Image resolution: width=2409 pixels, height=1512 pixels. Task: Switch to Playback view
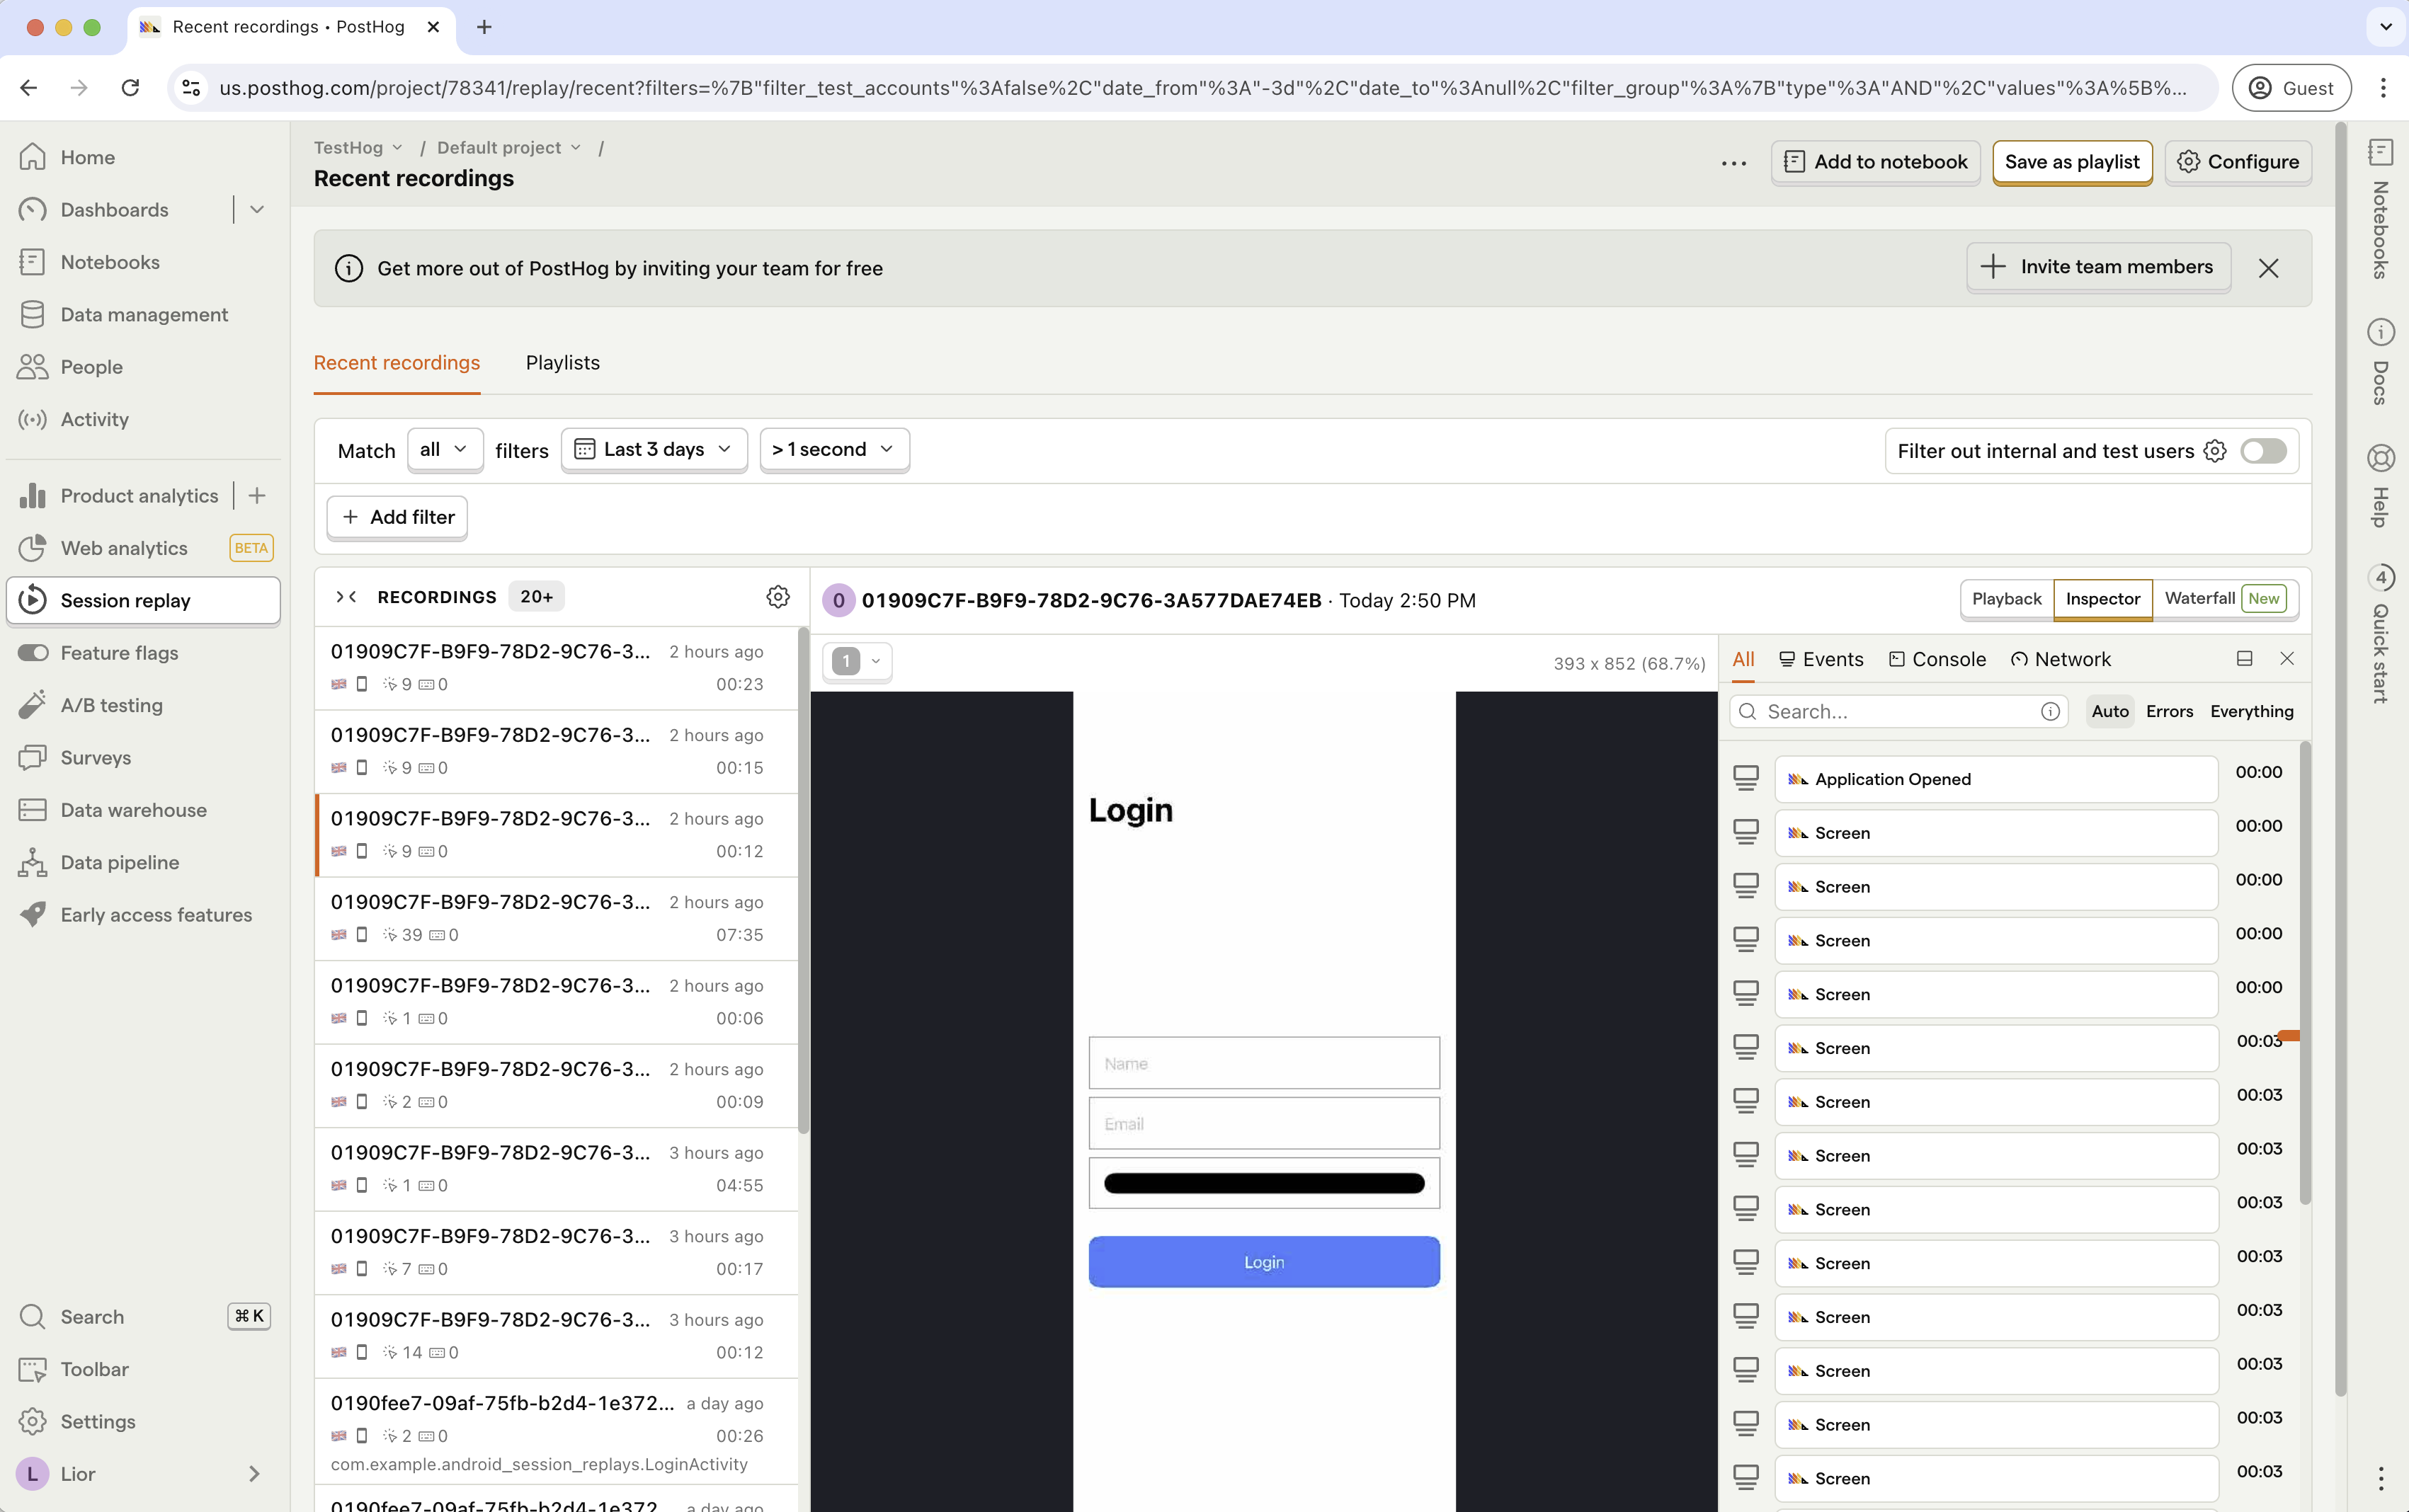point(2006,599)
